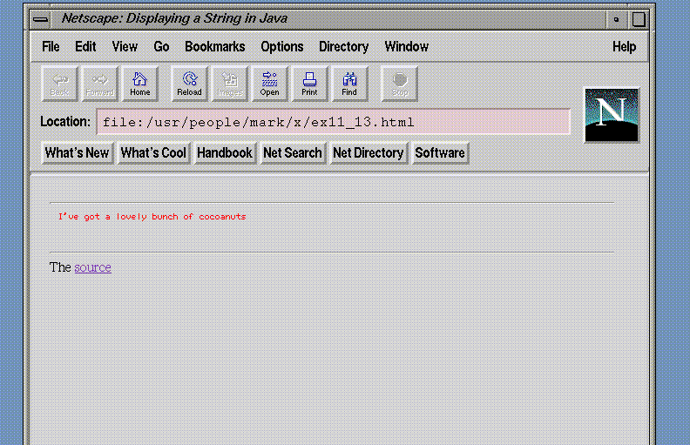
Task: Open the window menu button in title bar
Action: (41, 19)
